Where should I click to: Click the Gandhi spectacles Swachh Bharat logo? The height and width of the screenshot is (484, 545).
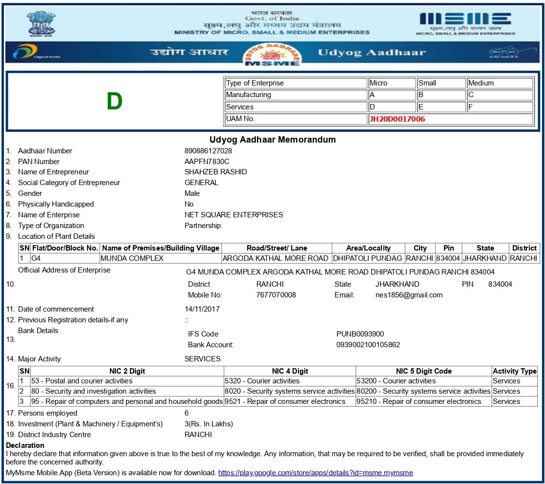[x=513, y=52]
